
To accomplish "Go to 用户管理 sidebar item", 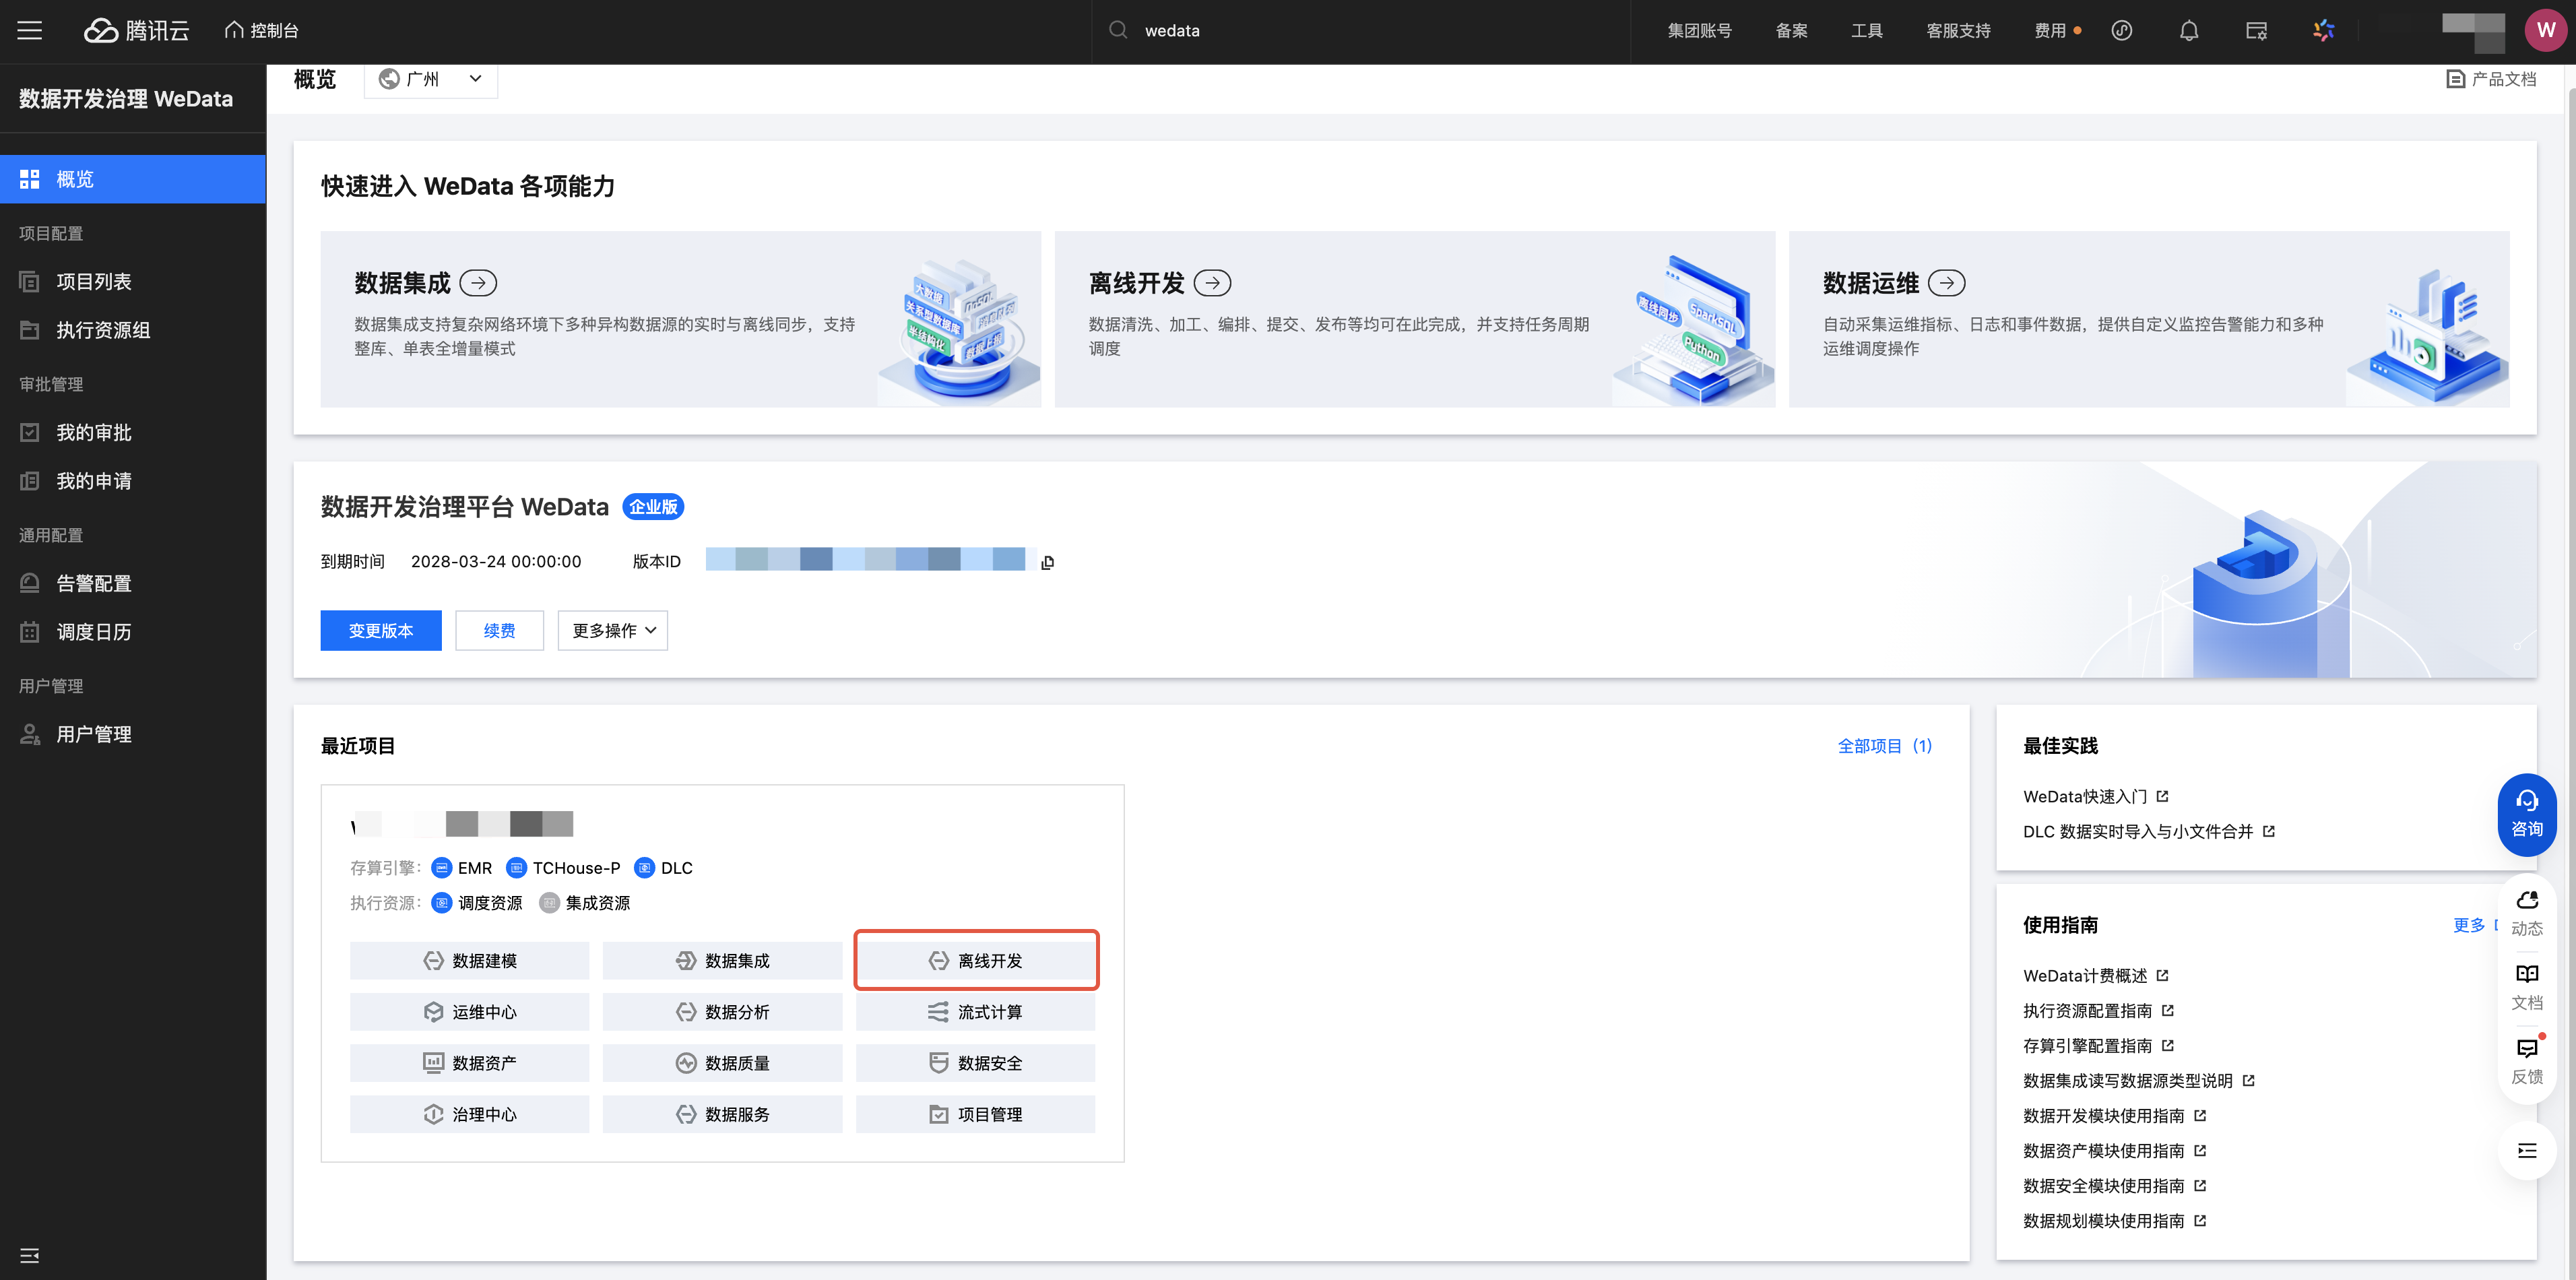I will click(x=94, y=734).
